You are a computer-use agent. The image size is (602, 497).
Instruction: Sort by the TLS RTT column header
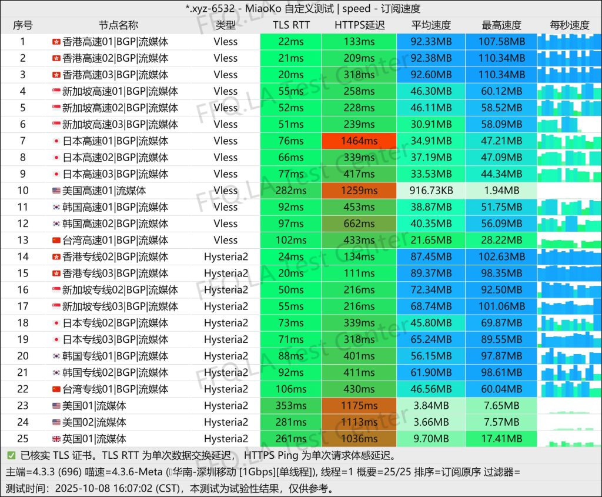(x=291, y=25)
